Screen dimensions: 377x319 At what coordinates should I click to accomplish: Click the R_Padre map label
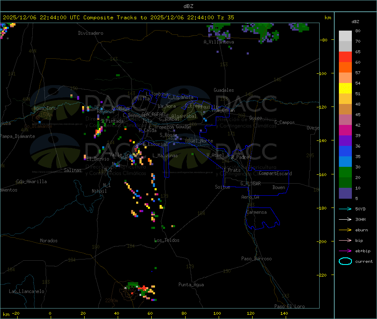click(x=240, y=157)
